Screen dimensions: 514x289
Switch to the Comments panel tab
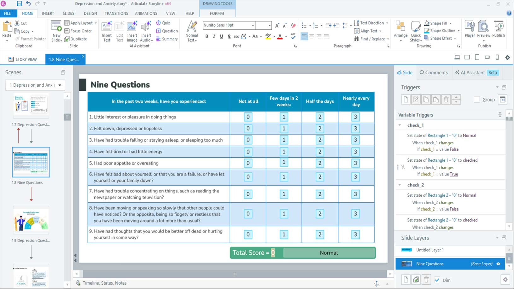tap(434, 72)
